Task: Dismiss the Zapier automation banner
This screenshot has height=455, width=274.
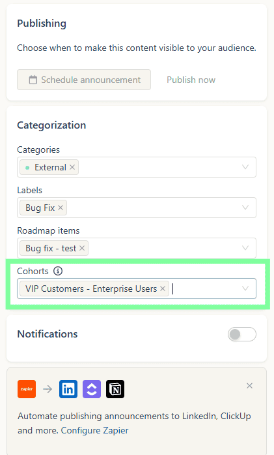Action: point(249,386)
